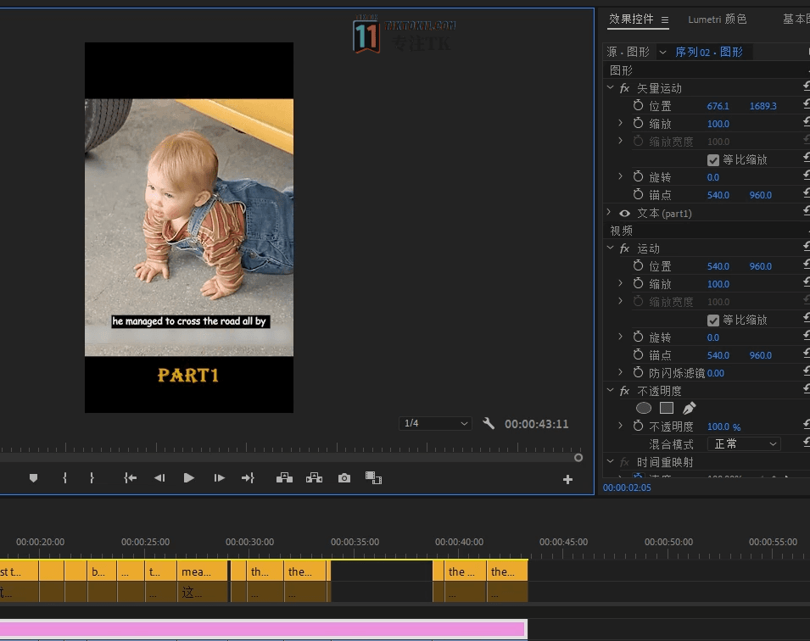Hide the 文本 (part1) layer eye icon
The height and width of the screenshot is (641, 810).
click(x=625, y=214)
